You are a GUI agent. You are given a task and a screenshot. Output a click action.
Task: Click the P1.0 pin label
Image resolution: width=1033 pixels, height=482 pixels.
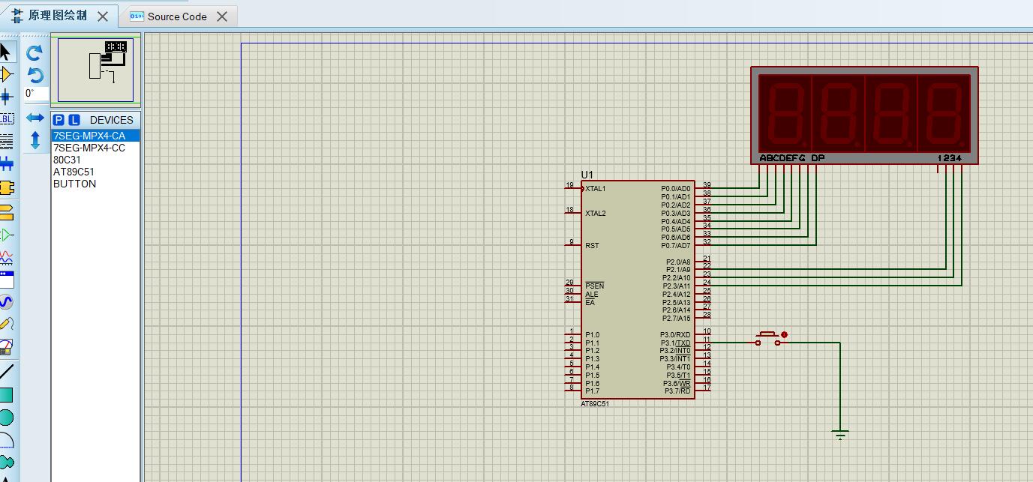coord(593,335)
